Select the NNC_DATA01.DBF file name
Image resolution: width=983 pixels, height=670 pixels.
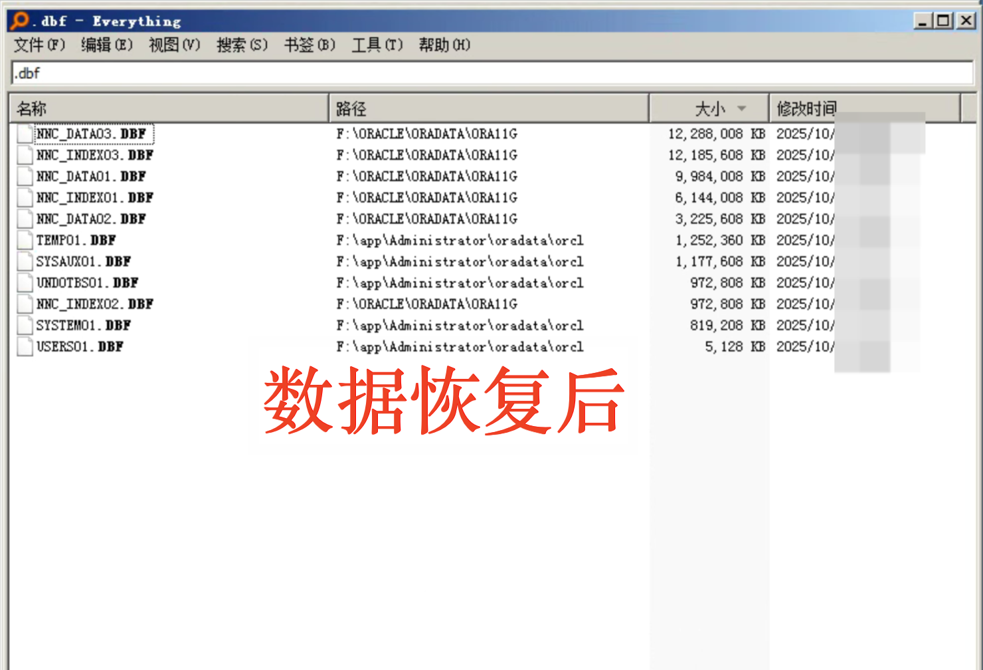point(91,177)
